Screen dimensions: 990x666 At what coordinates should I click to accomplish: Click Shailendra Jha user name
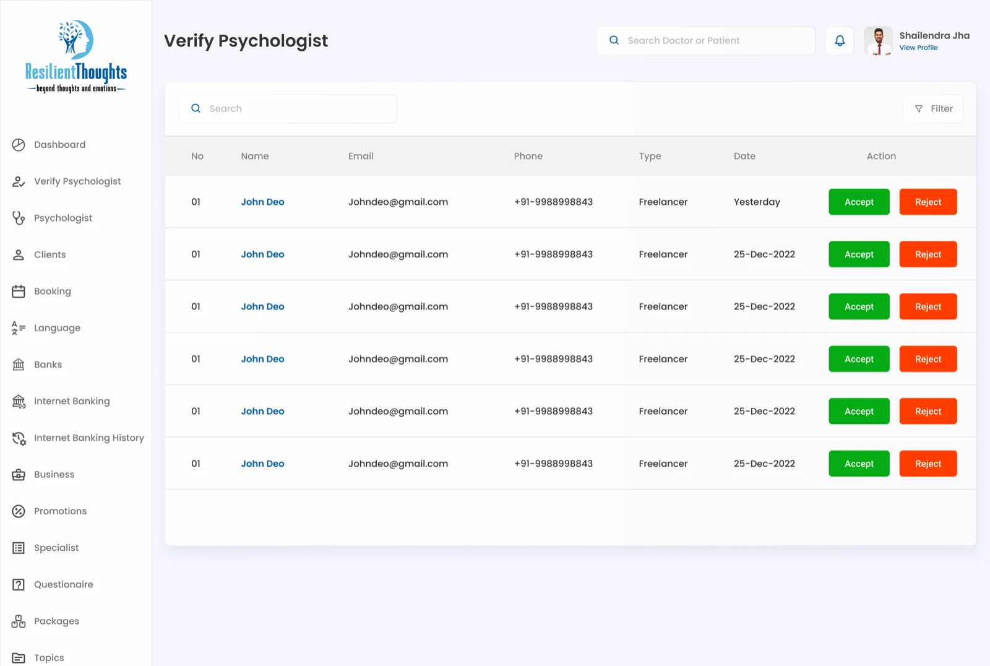(934, 35)
